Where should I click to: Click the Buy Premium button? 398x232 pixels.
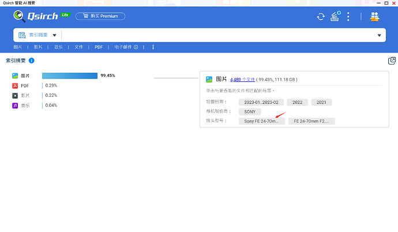coord(100,16)
